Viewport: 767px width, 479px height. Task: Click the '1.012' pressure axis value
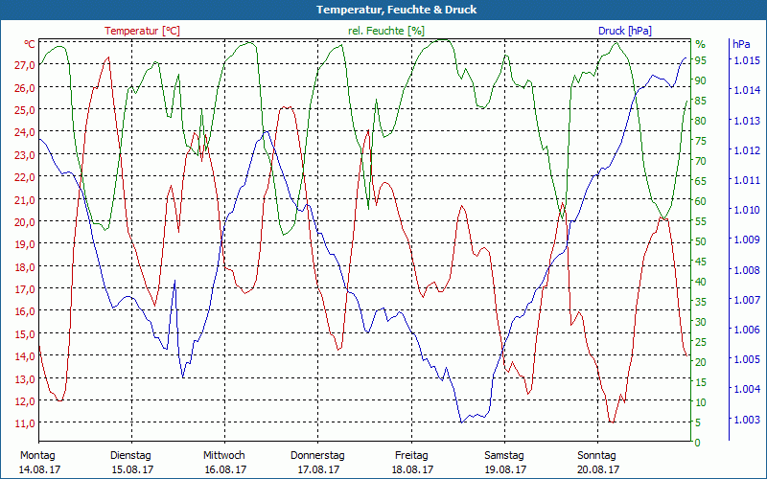[x=747, y=150]
